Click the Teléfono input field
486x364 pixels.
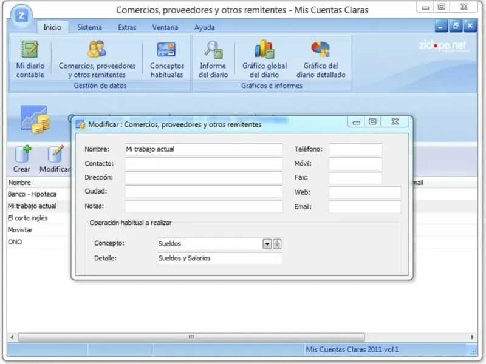tap(355, 149)
